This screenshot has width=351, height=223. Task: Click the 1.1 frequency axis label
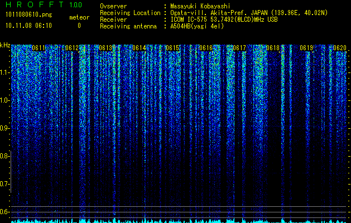click(x=5, y=72)
